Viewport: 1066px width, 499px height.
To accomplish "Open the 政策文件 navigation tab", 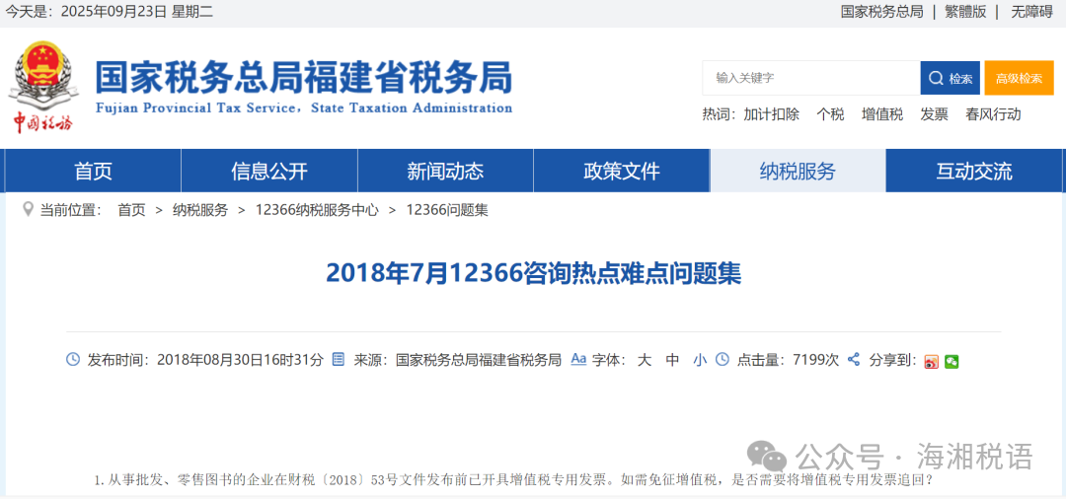I will tap(621, 172).
